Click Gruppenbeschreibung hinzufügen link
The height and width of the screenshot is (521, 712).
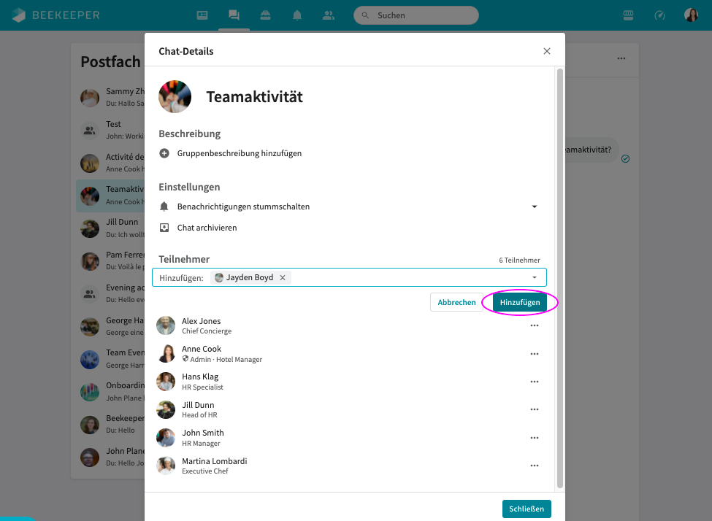pyautogui.click(x=240, y=153)
